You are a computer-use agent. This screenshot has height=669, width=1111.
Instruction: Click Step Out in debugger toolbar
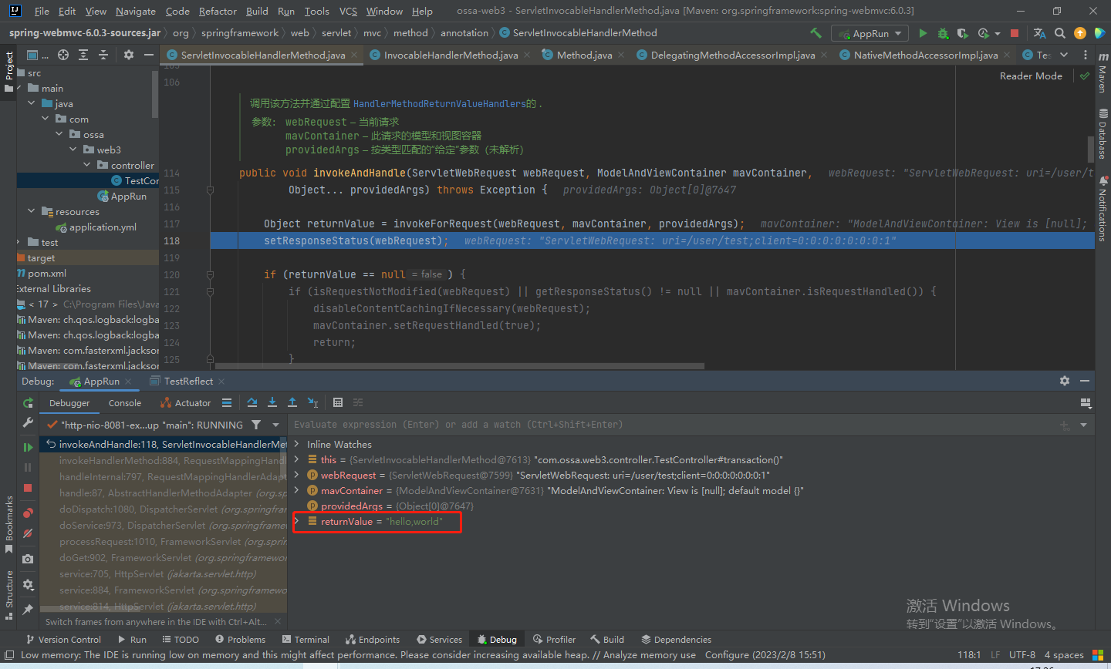(x=292, y=402)
